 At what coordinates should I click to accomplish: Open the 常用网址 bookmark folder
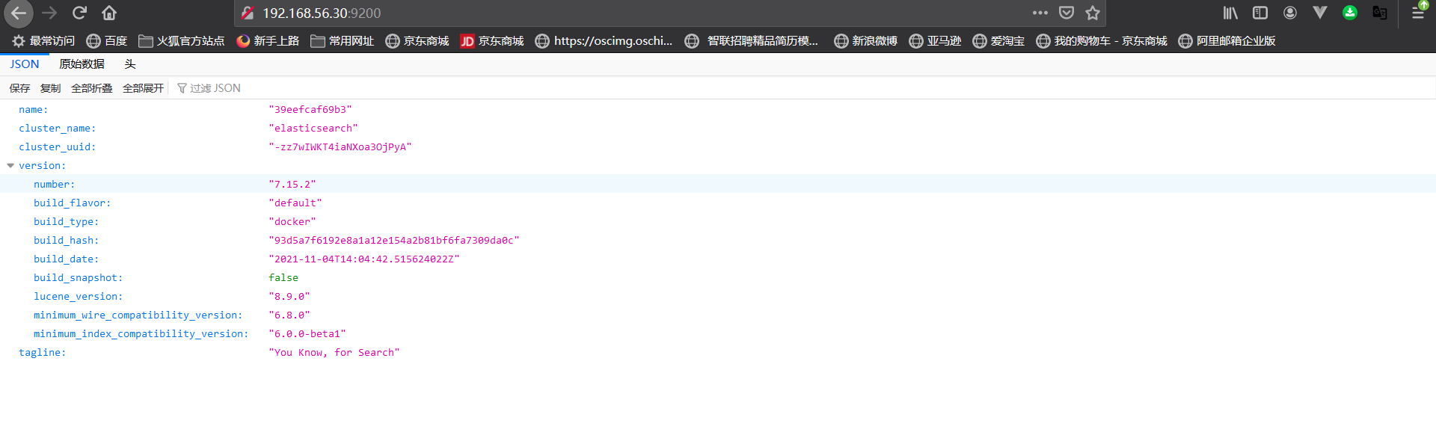point(343,41)
